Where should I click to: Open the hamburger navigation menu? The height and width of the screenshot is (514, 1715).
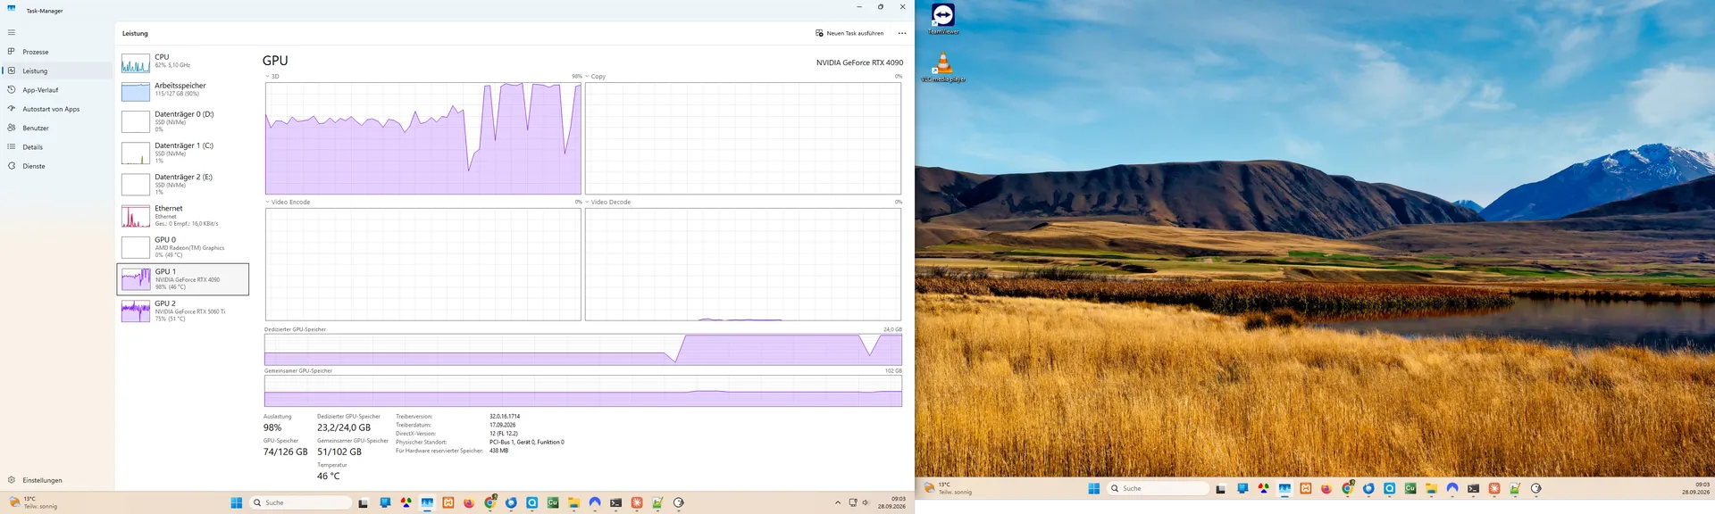12,32
